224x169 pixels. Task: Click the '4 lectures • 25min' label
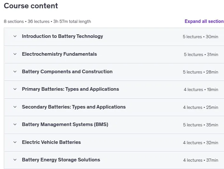200,107
